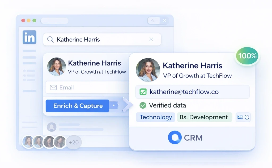Viewport: 272px width, 168px height.
Task: Open the first avatar in contacts stack
Action: 28,142
